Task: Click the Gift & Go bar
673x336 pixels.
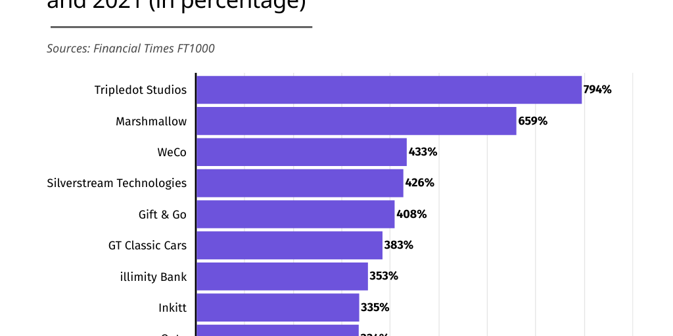Action: pyautogui.click(x=295, y=215)
